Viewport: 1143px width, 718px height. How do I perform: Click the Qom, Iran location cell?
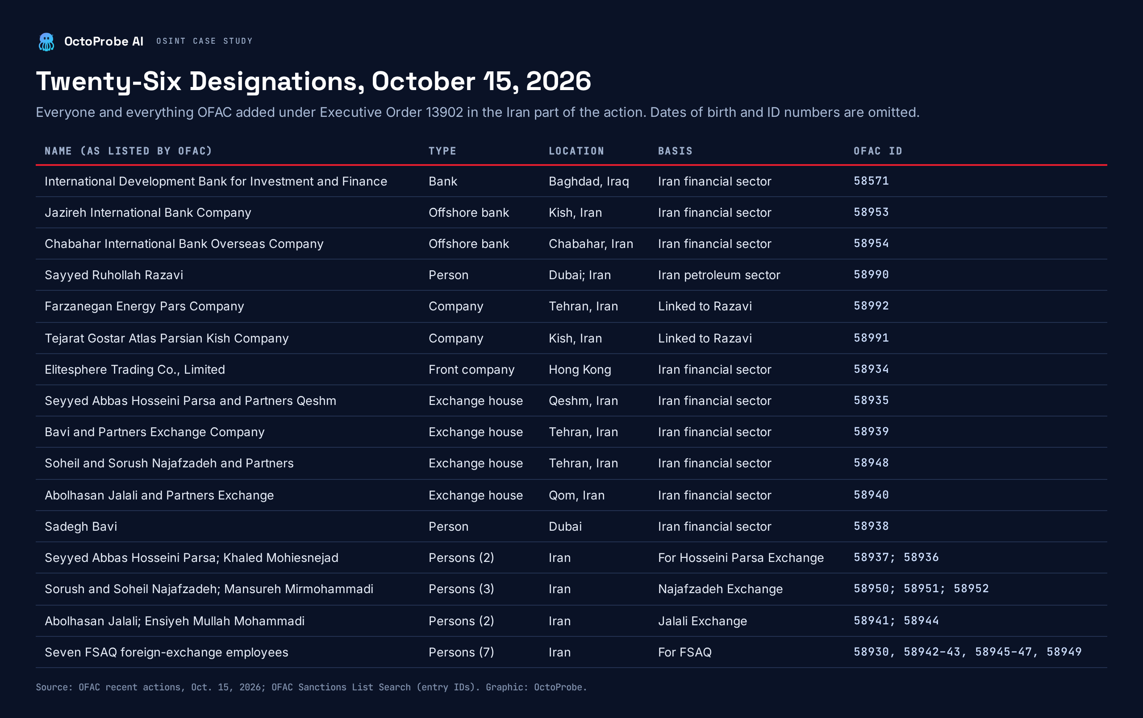pyautogui.click(x=577, y=495)
